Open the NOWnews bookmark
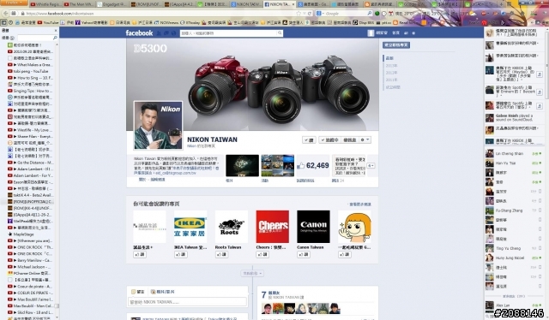Screen dimensions: 549x320 pyautogui.click(x=166, y=22)
